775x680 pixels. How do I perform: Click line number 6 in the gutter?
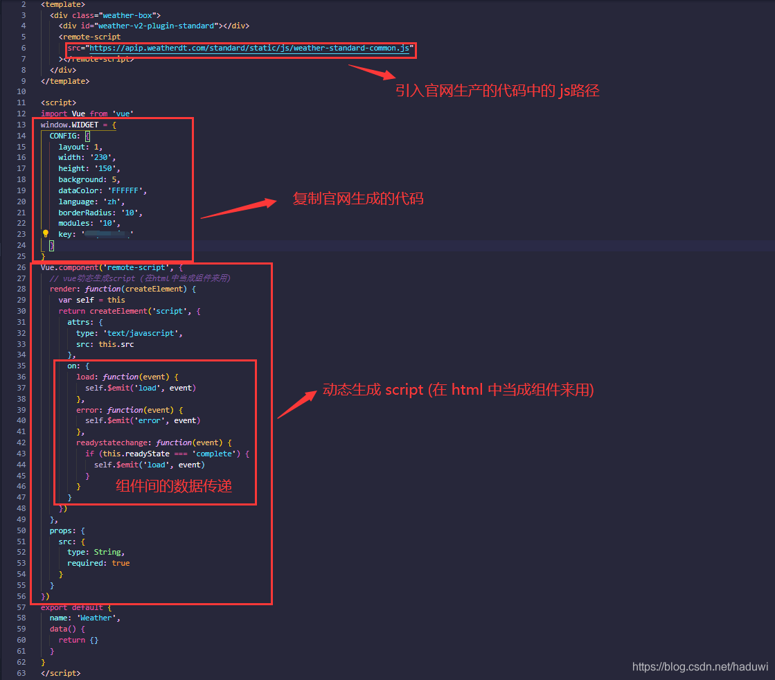click(24, 48)
